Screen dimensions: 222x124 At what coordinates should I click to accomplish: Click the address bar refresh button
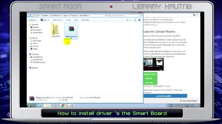click(x=108, y=15)
